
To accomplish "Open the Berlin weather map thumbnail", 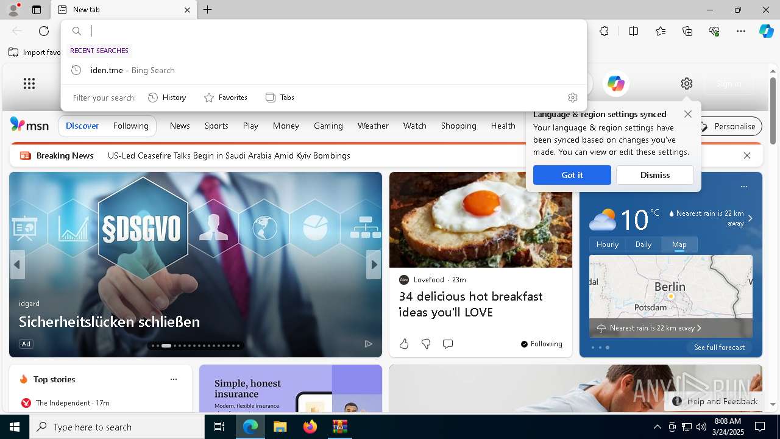I will (671, 296).
